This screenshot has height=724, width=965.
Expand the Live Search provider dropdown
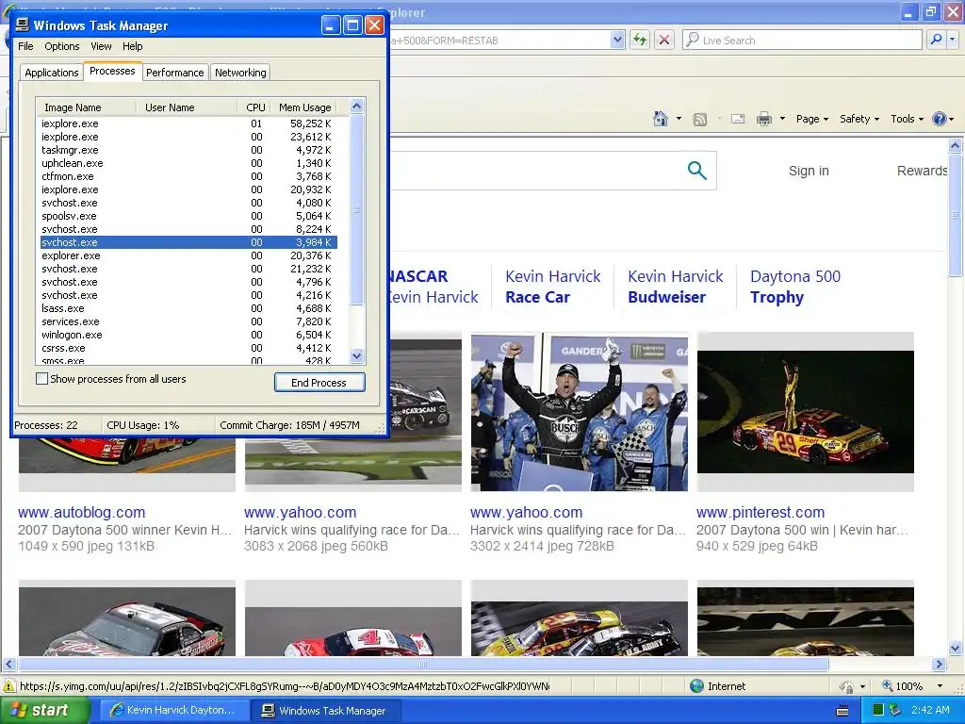953,40
